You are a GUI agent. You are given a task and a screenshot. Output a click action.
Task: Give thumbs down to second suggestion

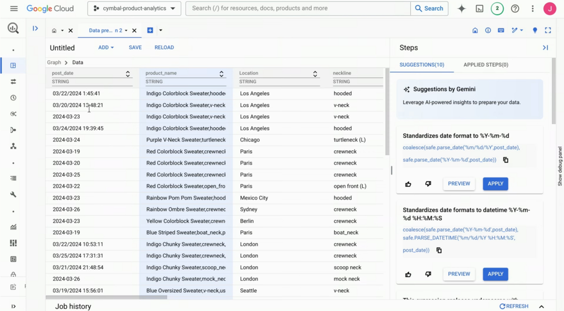(x=428, y=274)
